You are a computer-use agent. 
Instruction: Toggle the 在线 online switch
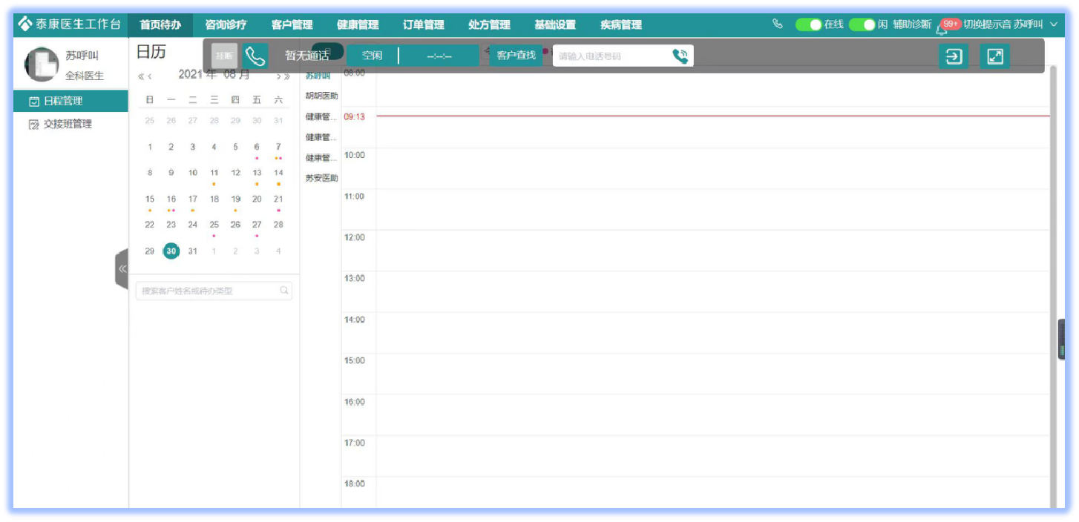coord(808,24)
